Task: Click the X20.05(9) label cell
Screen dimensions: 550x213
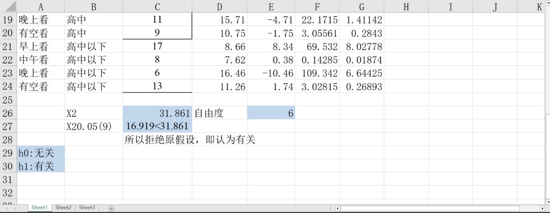Action: (x=94, y=126)
